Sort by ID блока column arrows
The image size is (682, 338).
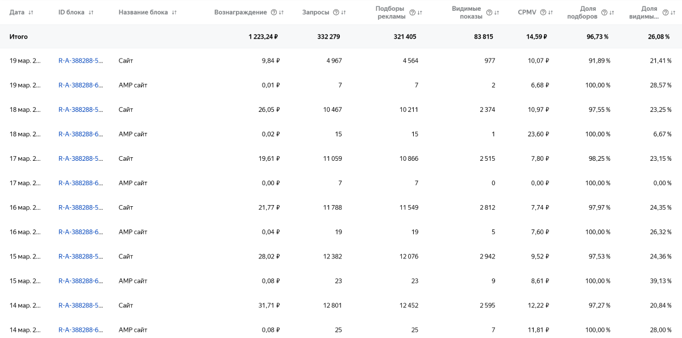91,12
